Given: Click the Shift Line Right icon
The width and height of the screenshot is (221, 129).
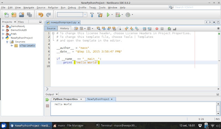Looking at the screenshot, I should 150,29.
